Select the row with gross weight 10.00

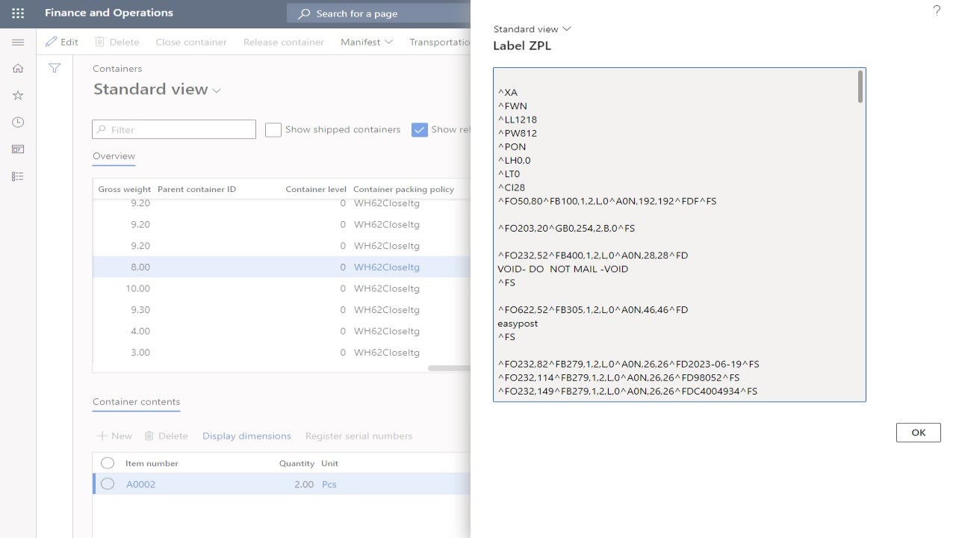tap(282, 288)
